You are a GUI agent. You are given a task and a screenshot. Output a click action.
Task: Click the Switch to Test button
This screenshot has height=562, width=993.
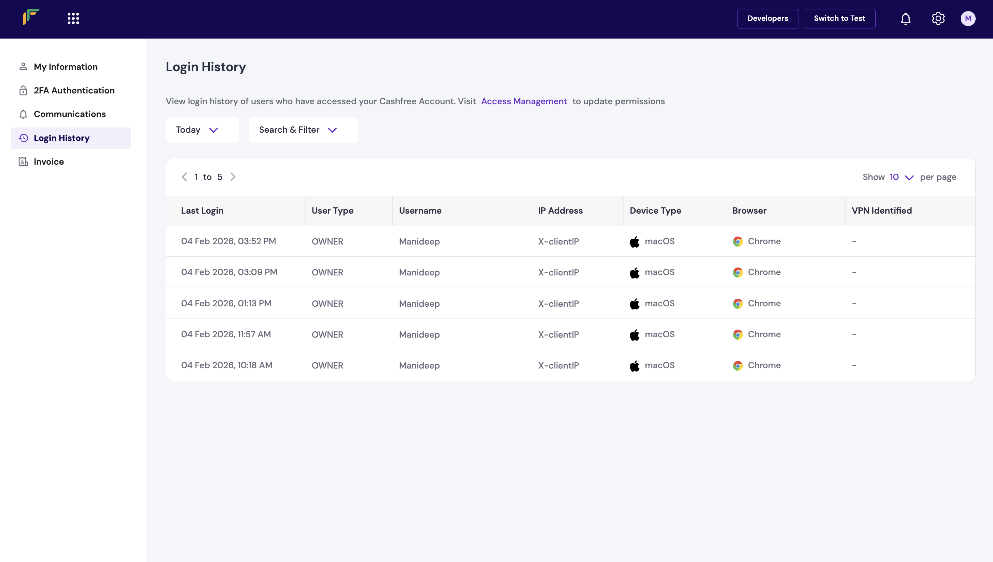tap(840, 18)
